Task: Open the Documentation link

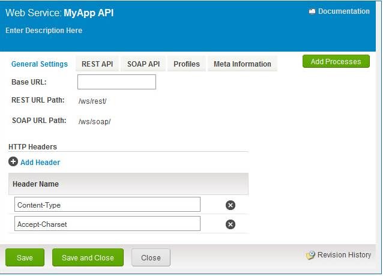Action: click(x=343, y=11)
